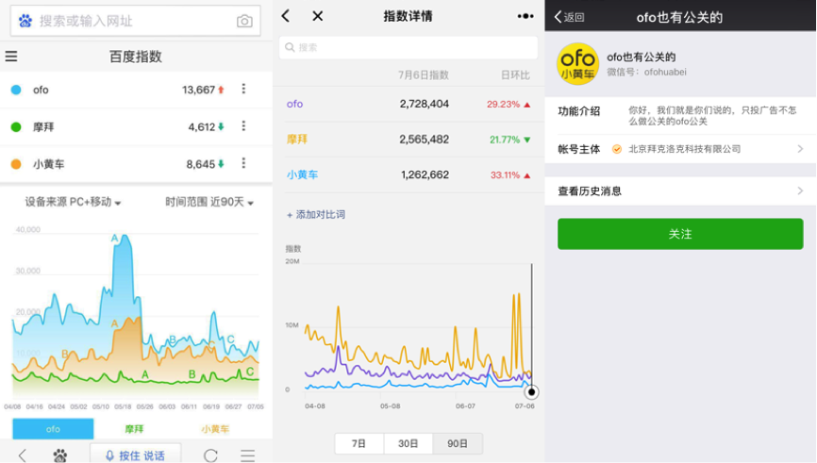Toggle the 小黄车 series legend below chart
The image size is (817, 463).
(215, 429)
